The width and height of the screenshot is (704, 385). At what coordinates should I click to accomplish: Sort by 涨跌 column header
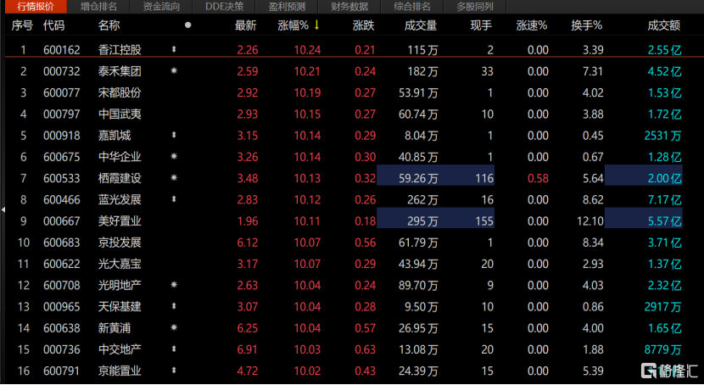click(x=363, y=25)
